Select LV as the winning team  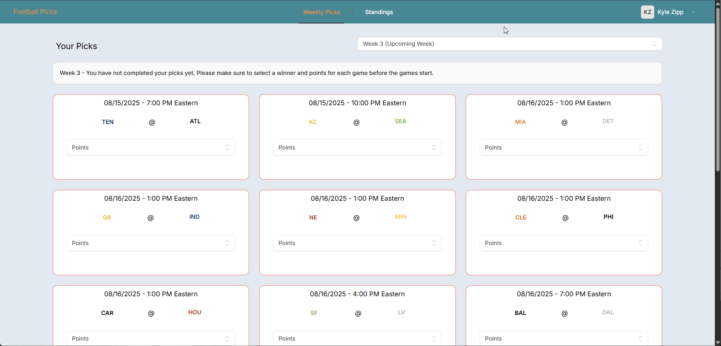(x=401, y=312)
